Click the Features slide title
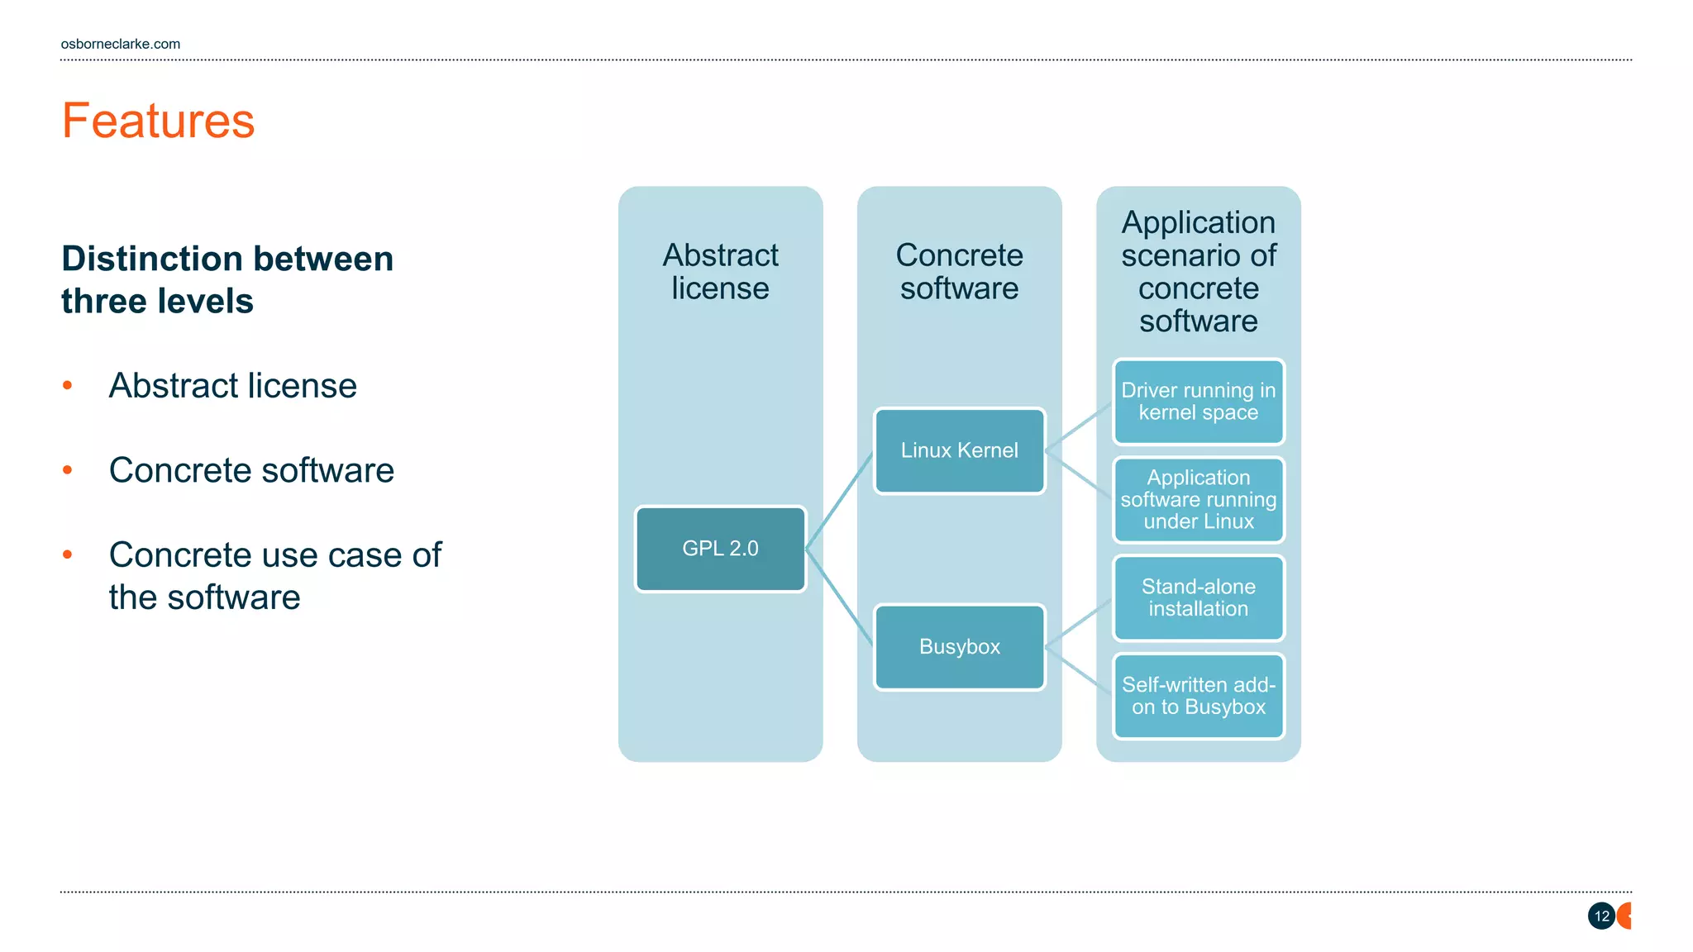 tap(158, 121)
